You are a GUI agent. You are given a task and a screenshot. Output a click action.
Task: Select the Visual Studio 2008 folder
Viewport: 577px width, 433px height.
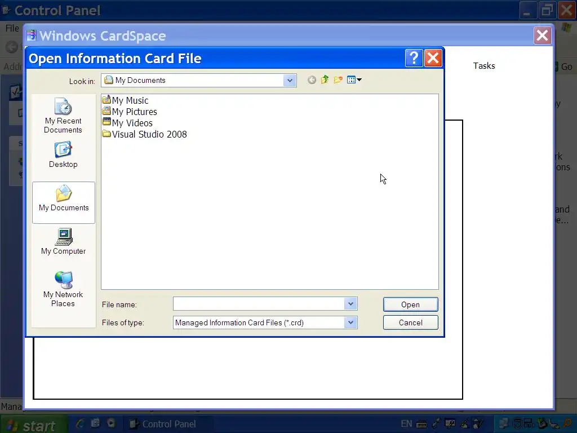click(145, 134)
